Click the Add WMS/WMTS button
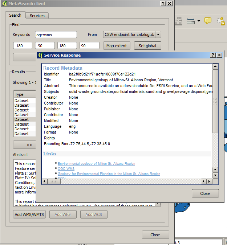The image size is (227, 245). point(29,215)
